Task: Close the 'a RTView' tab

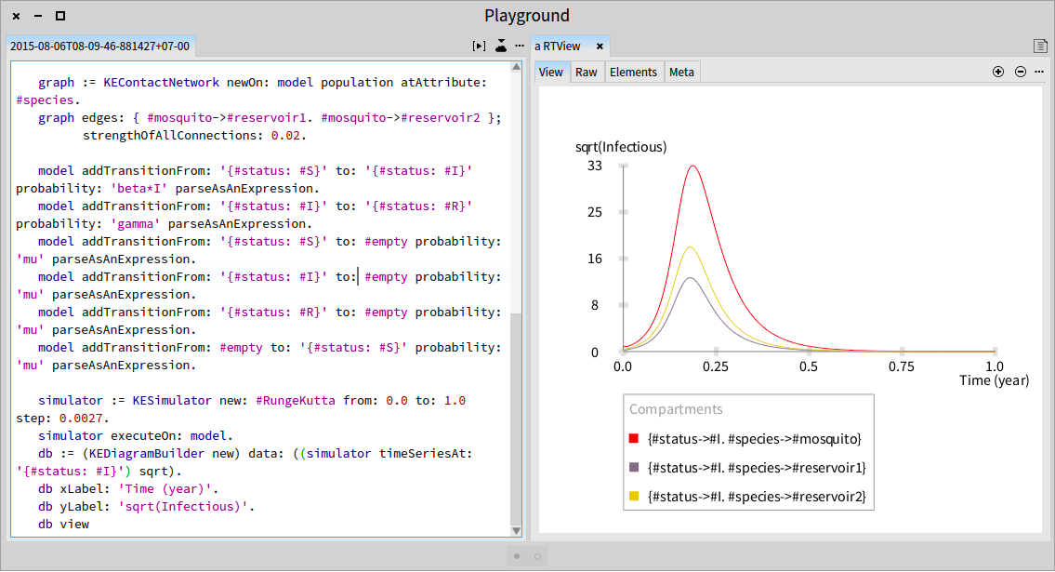Action: [600, 46]
